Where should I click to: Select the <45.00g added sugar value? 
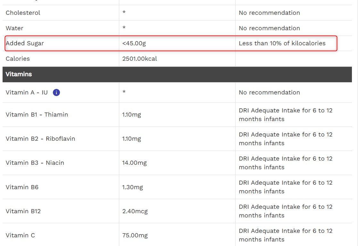tap(134, 43)
